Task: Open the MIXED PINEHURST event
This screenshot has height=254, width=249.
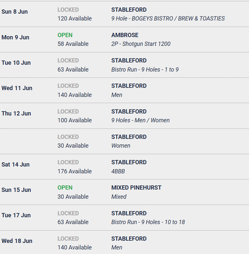Action: coord(136,188)
